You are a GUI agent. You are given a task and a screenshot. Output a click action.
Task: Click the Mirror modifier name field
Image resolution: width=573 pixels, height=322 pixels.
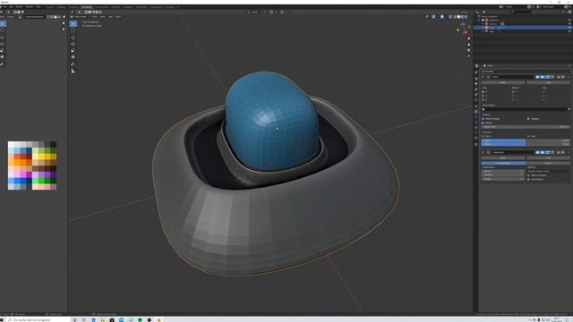tap(512, 77)
